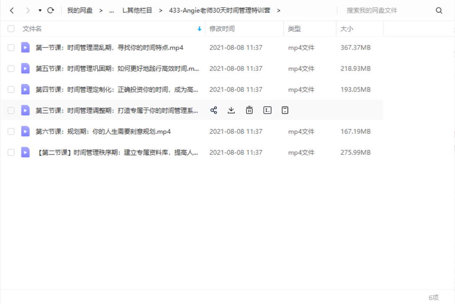This screenshot has height=304, width=455.
Task: Click video icon of 第六节课 file
Action: [25, 131]
